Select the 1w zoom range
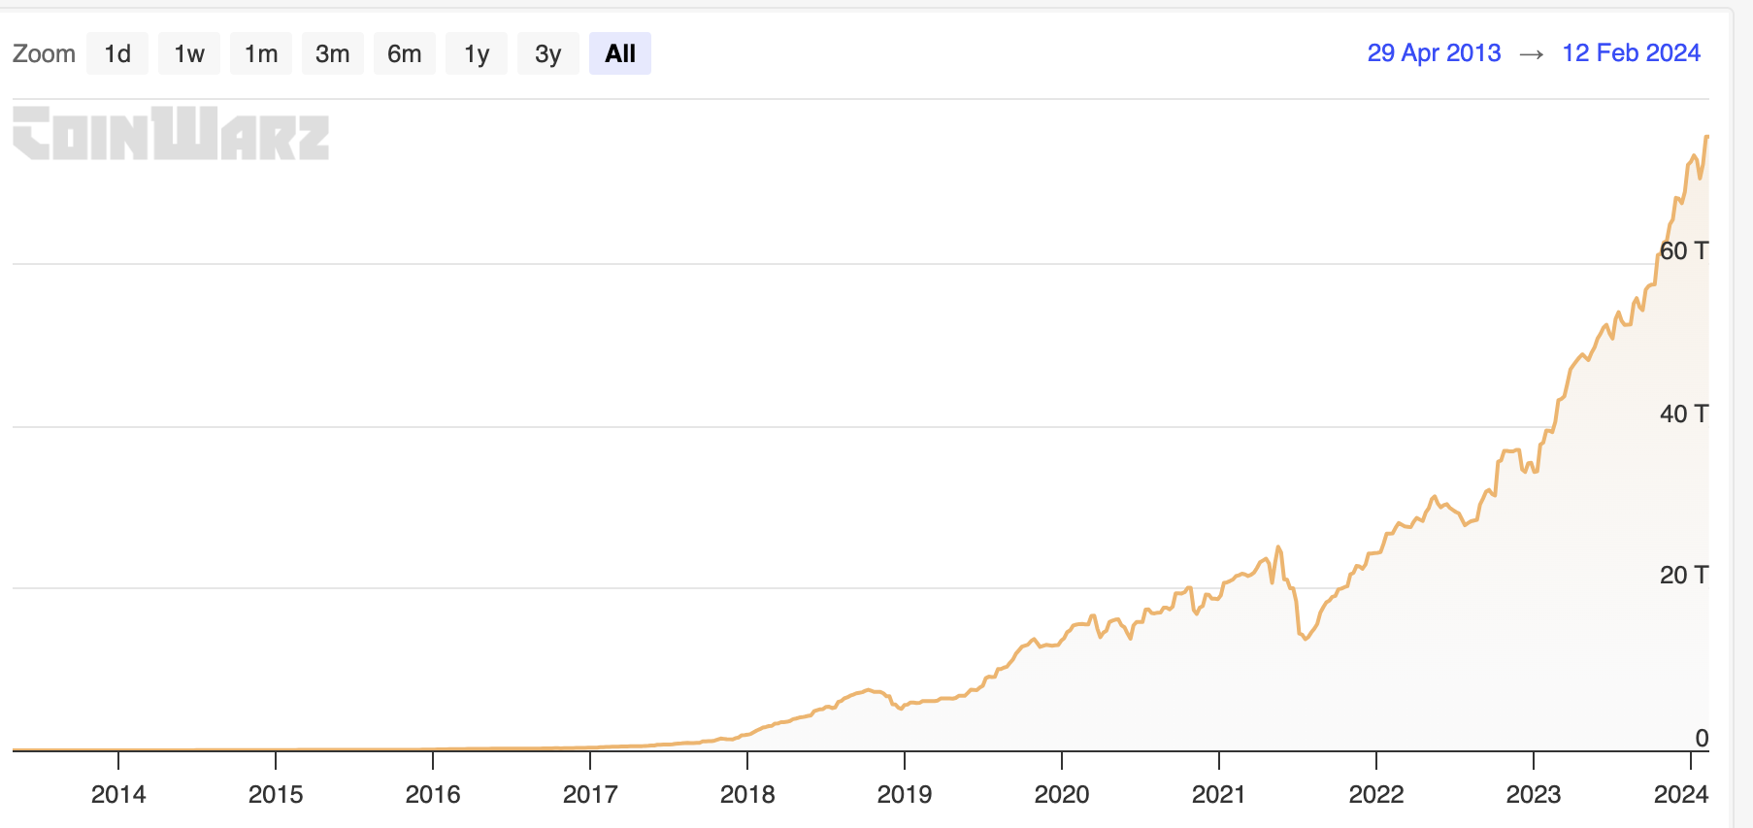This screenshot has height=828, width=1753. [189, 53]
